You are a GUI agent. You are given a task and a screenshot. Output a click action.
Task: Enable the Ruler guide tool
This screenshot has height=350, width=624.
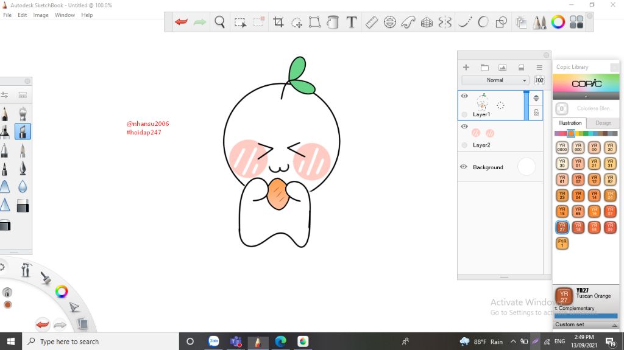point(371,22)
